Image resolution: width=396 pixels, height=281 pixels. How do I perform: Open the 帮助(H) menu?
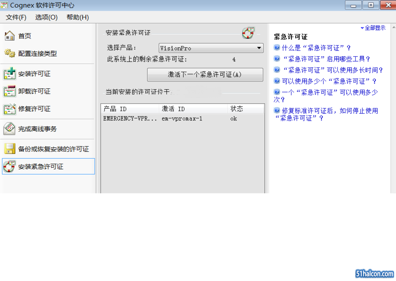click(x=77, y=17)
